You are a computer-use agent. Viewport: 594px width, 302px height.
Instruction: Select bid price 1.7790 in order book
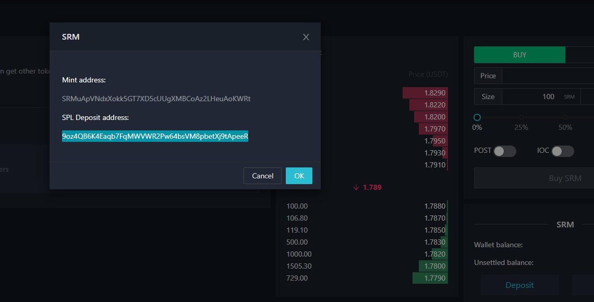click(x=435, y=278)
